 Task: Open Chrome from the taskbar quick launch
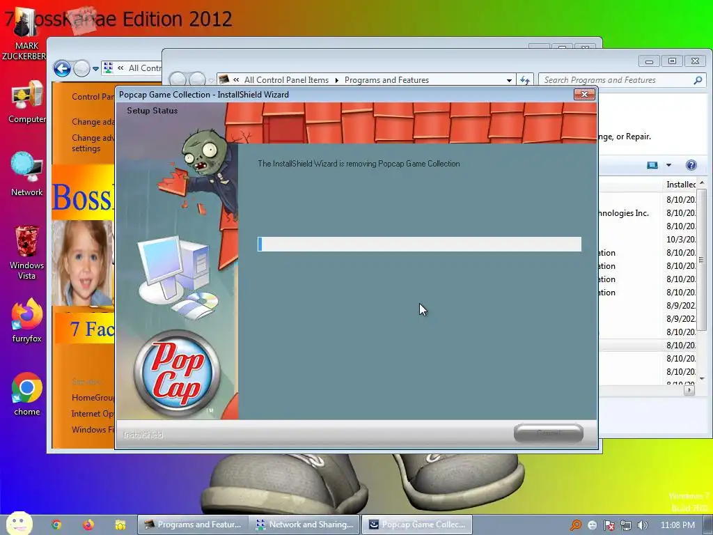(56, 525)
